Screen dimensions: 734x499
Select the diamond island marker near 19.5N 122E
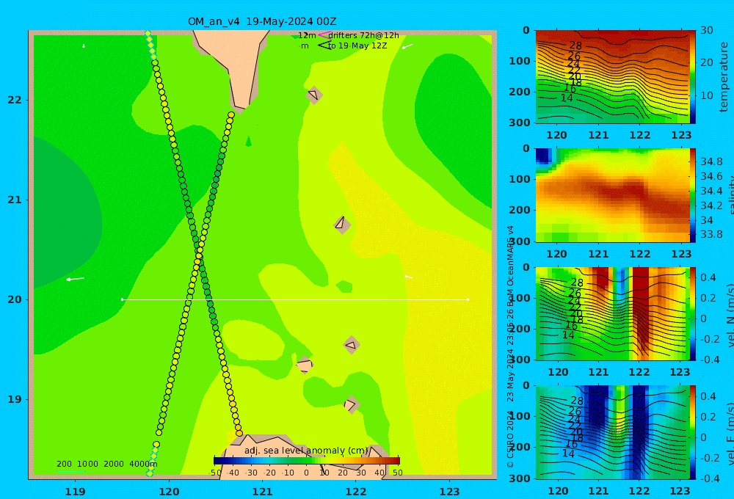click(352, 345)
